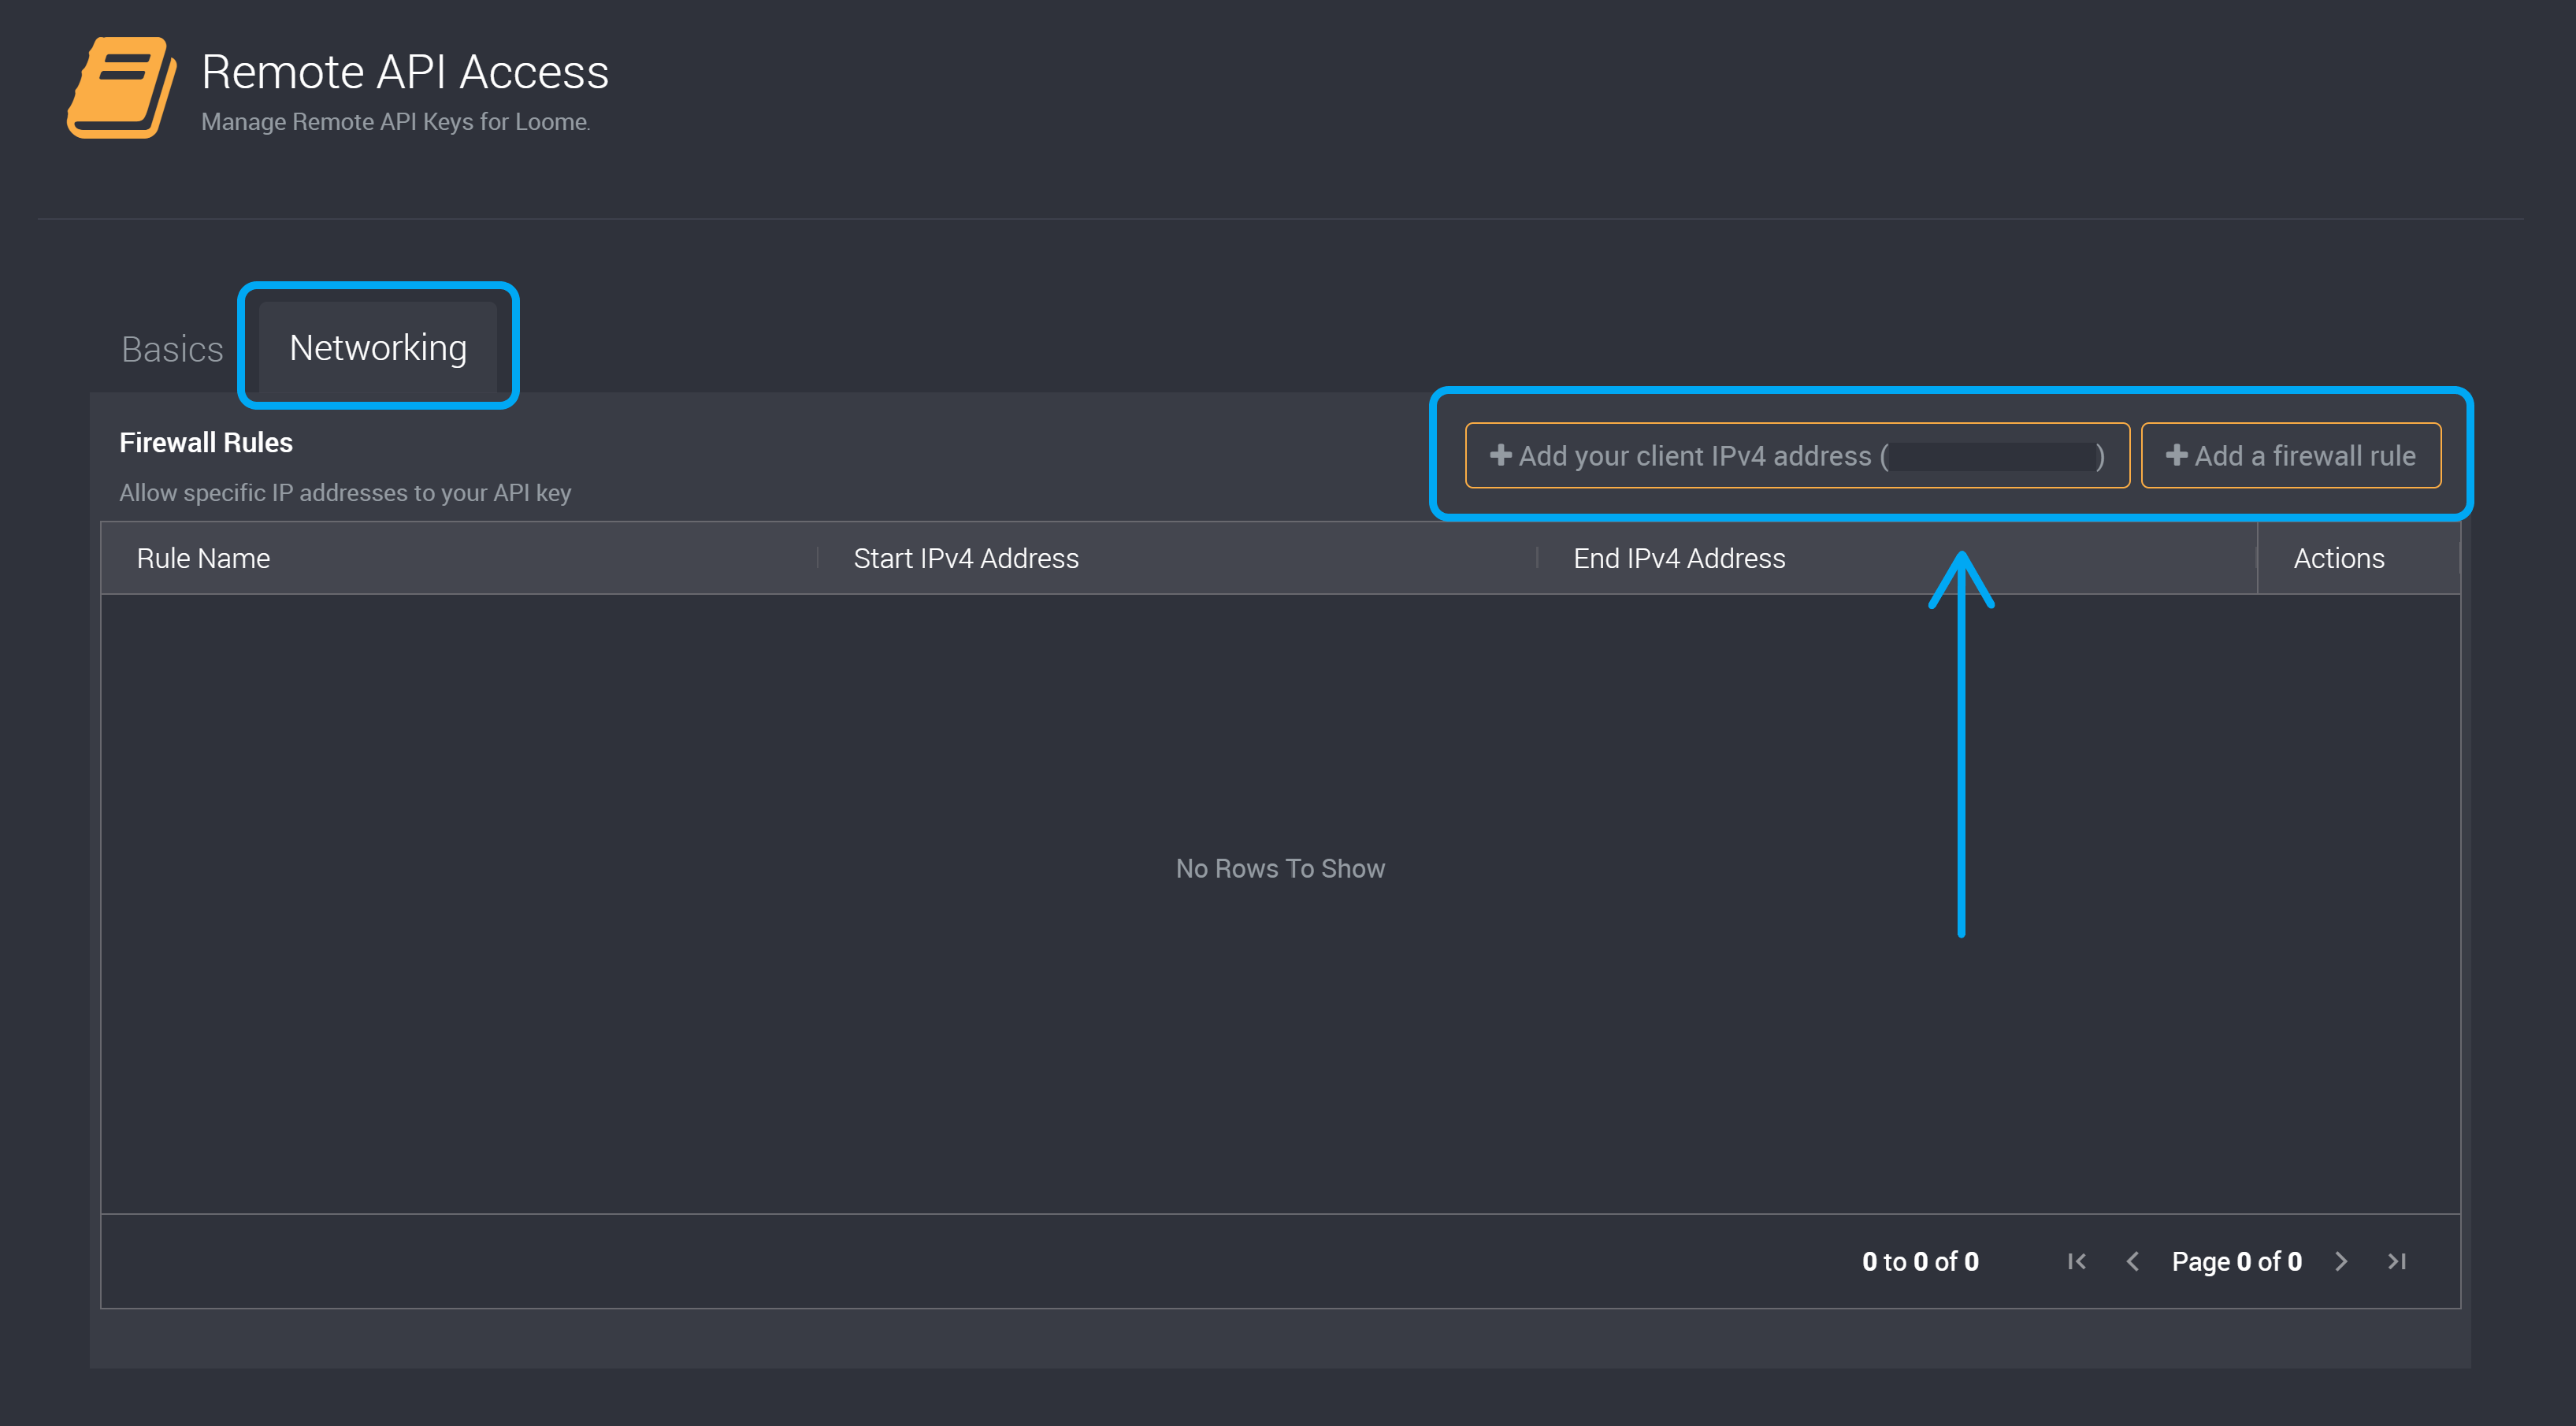Select the Networking tab
The image size is (2576, 1426).
[x=377, y=346]
